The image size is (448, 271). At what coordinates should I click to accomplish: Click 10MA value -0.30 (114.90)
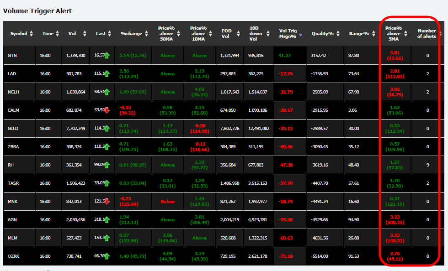tap(200, 128)
